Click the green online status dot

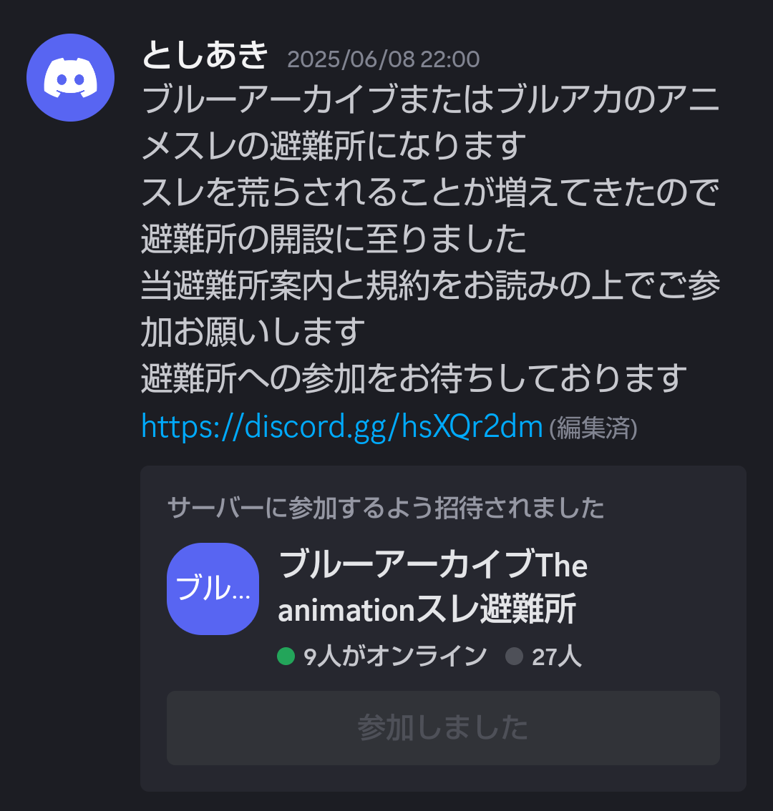286,656
